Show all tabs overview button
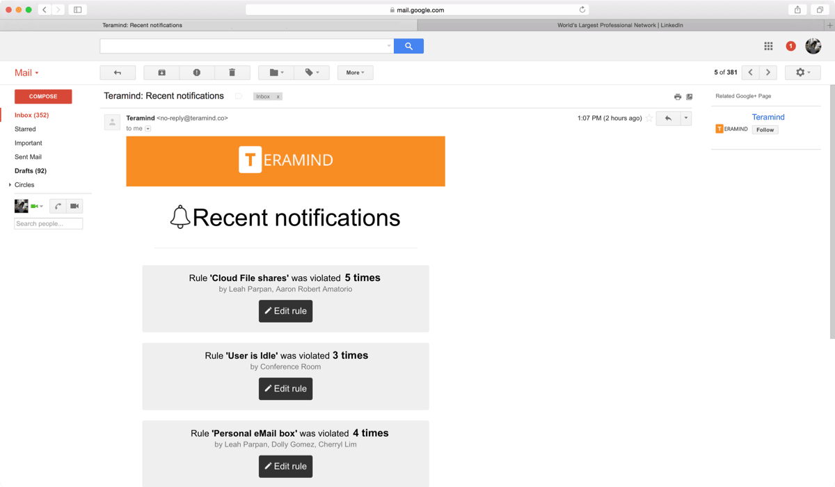This screenshot has width=835, height=487. click(x=820, y=10)
